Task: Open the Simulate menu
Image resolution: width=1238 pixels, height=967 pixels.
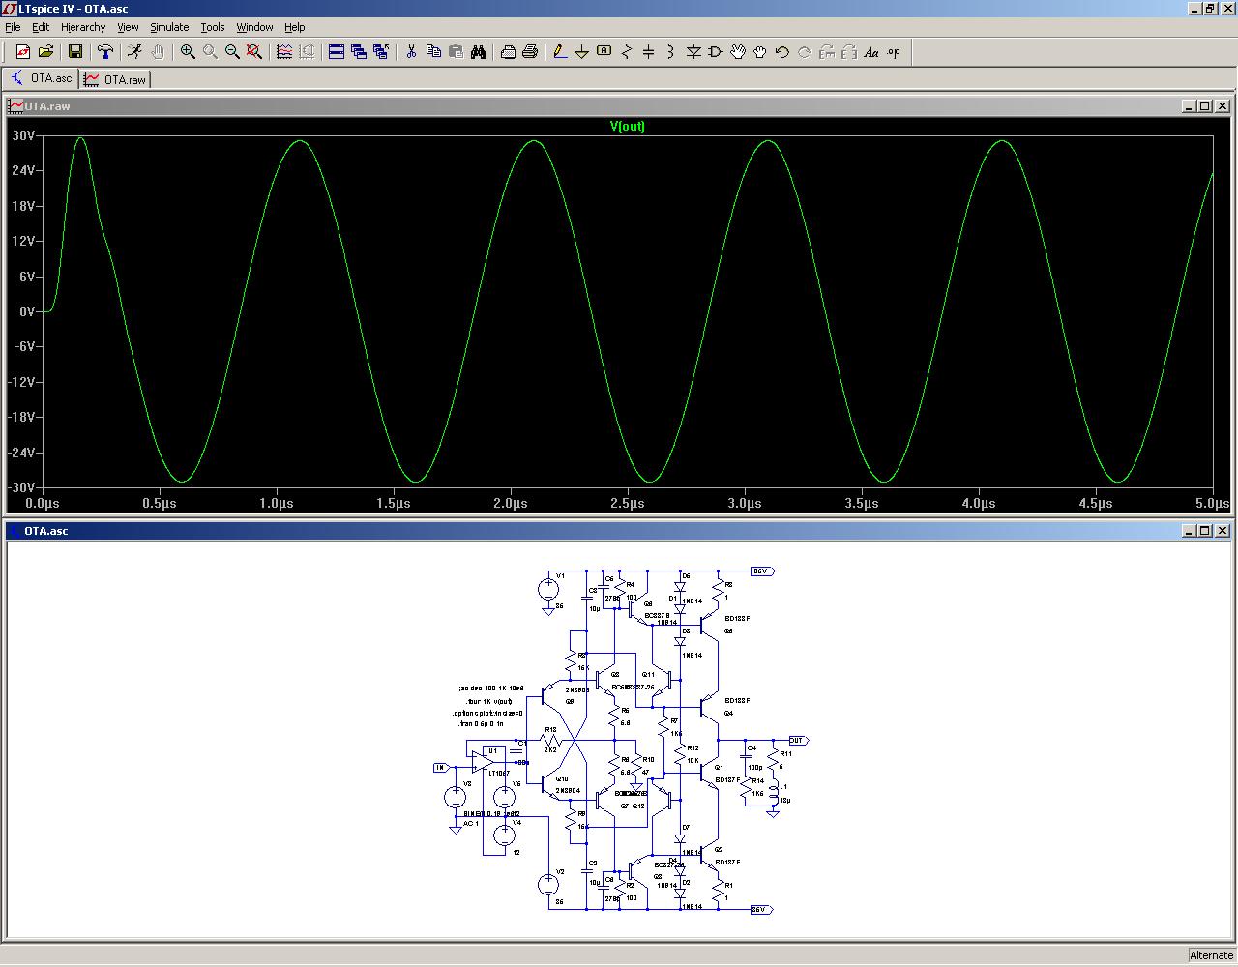Action: pos(168,27)
